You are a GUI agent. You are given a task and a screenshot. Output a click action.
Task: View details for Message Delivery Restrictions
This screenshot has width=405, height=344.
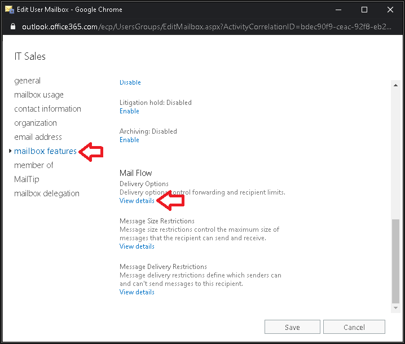pyautogui.click(x=137, y=292)
